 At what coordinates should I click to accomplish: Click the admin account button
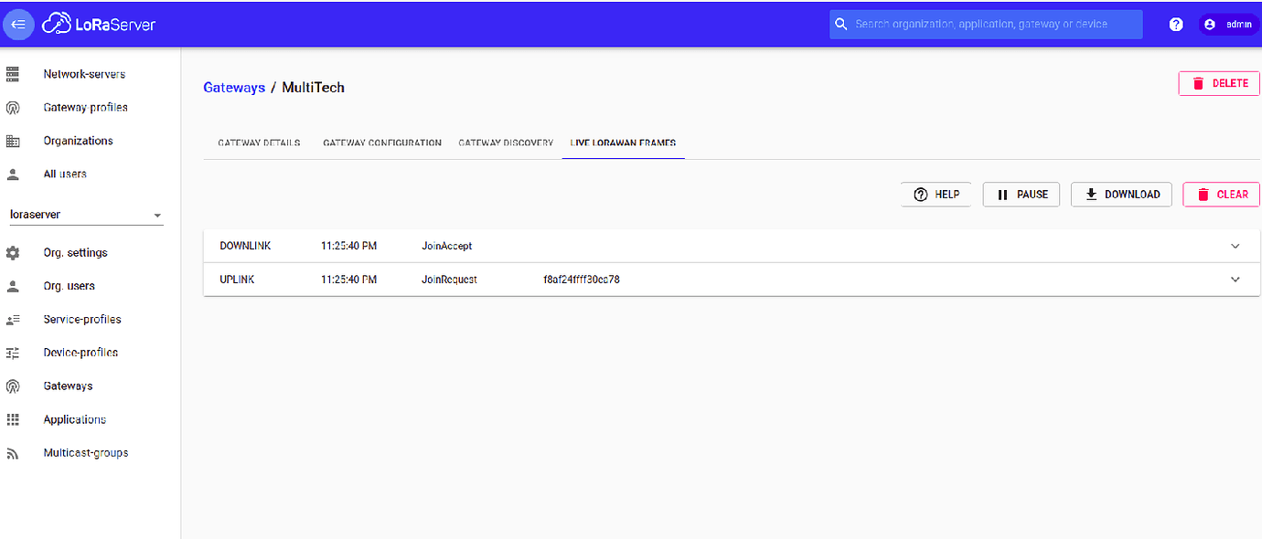(1227, 25)
